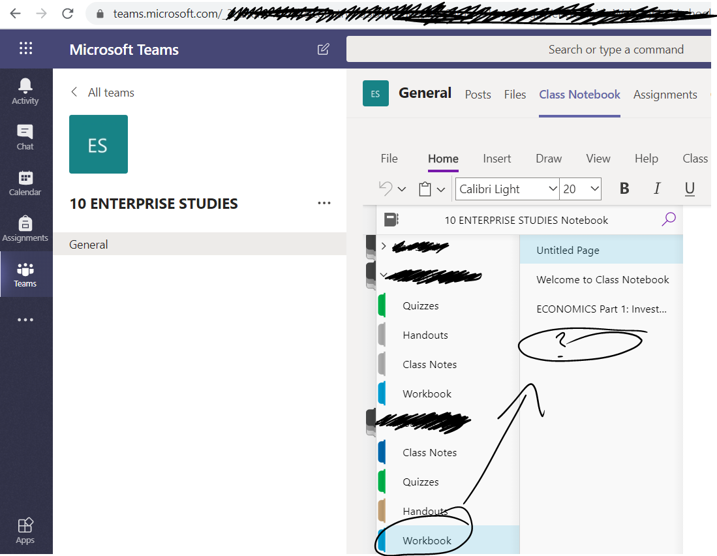Open the Activity bell icon
This screenshot has height=556, width=717.
[25, 91]
